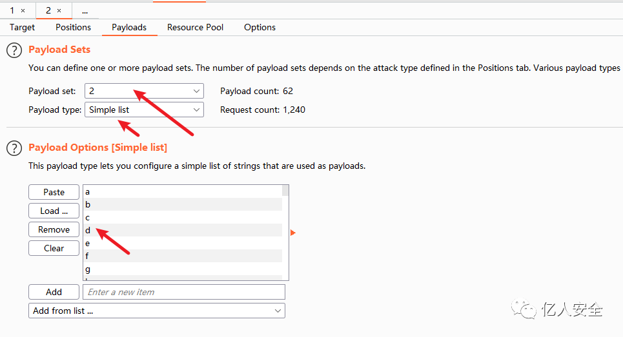Screen dimensions: 623x337
Task: Close attack tab 2
Action: point(59,11)
